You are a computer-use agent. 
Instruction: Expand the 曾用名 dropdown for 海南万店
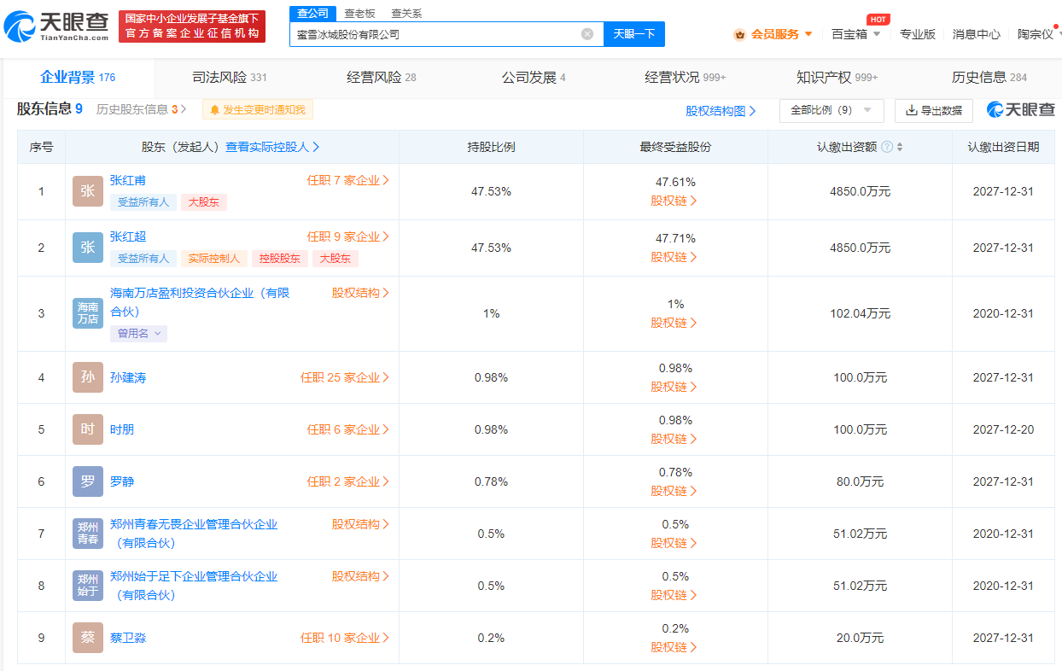138,334
